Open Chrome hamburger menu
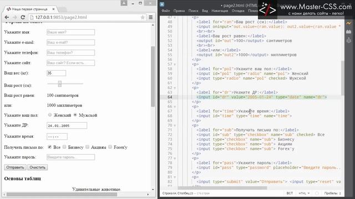Screen dimensions: 355x199 (x=151, y=17)
